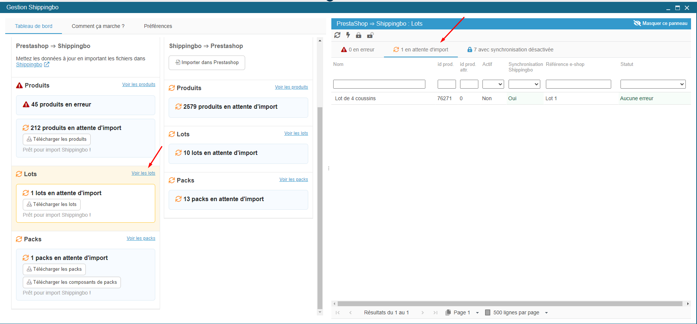Image resolution: width=697 pixels, height=324 pixels.
Task: Focus the id prod. filter field
Action: (x=447, y=84)
